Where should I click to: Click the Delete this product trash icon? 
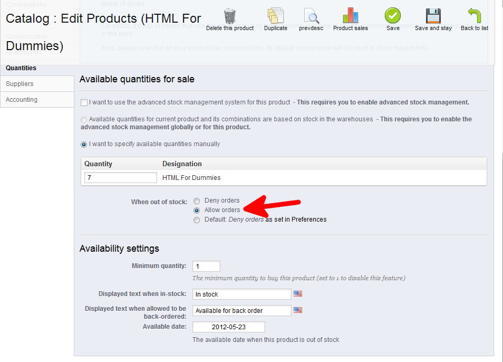point(230,16)
